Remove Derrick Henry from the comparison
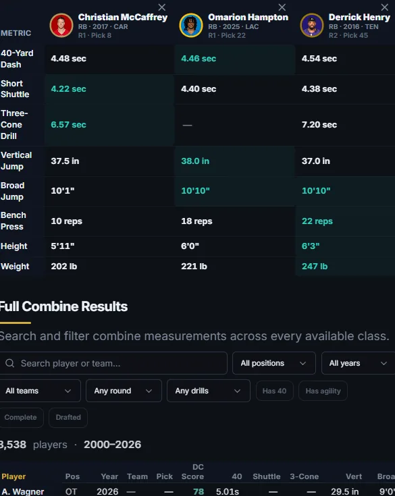This screenshot has height=496, width=395. coord(385,7)
